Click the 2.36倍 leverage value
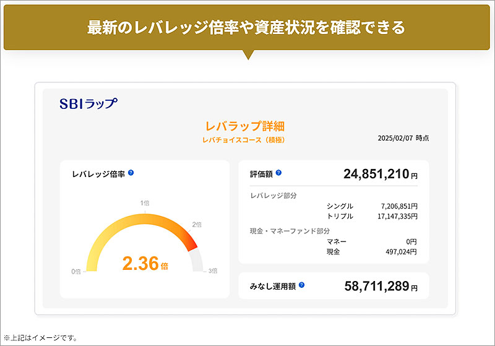 coord(145,263)
